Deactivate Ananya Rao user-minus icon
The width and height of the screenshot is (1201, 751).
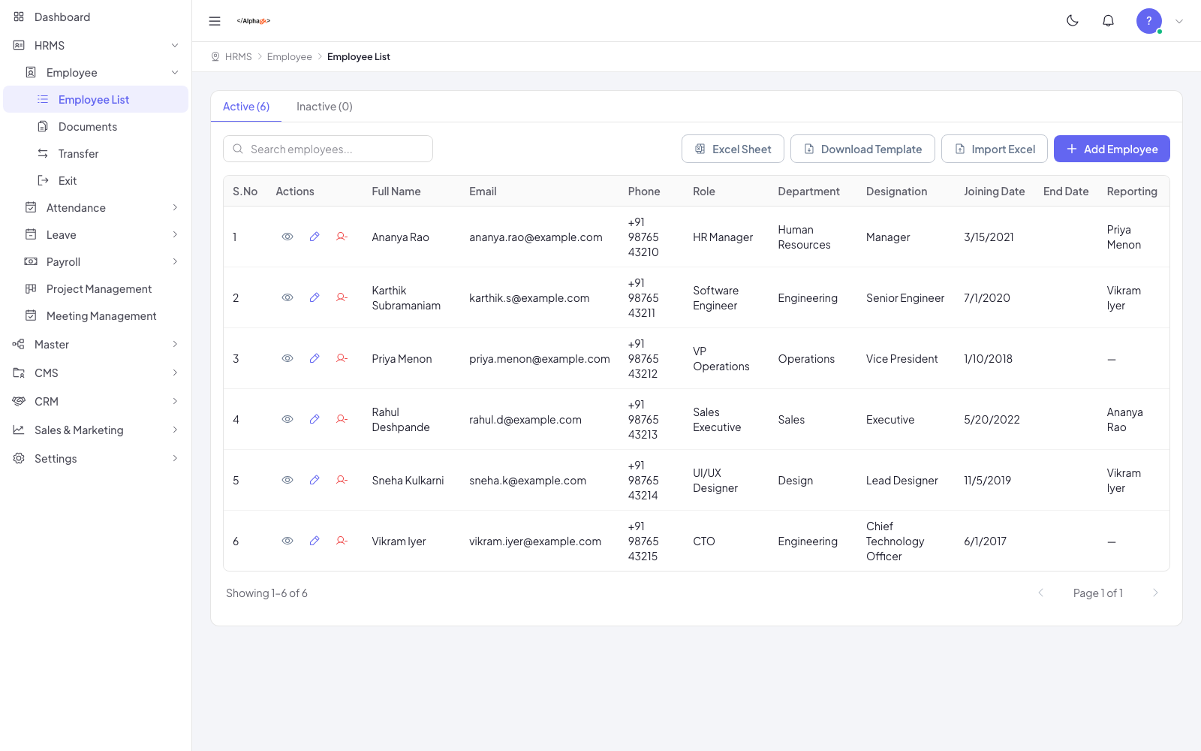(x=342, y=237)
